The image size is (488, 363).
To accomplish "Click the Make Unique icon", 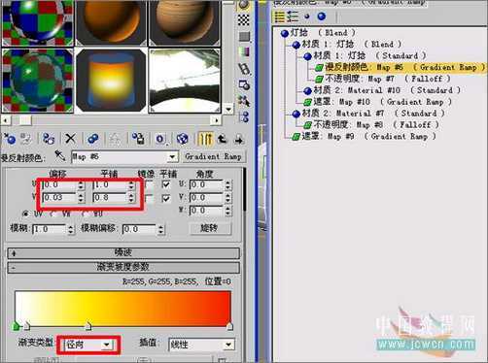I will 114,139.
